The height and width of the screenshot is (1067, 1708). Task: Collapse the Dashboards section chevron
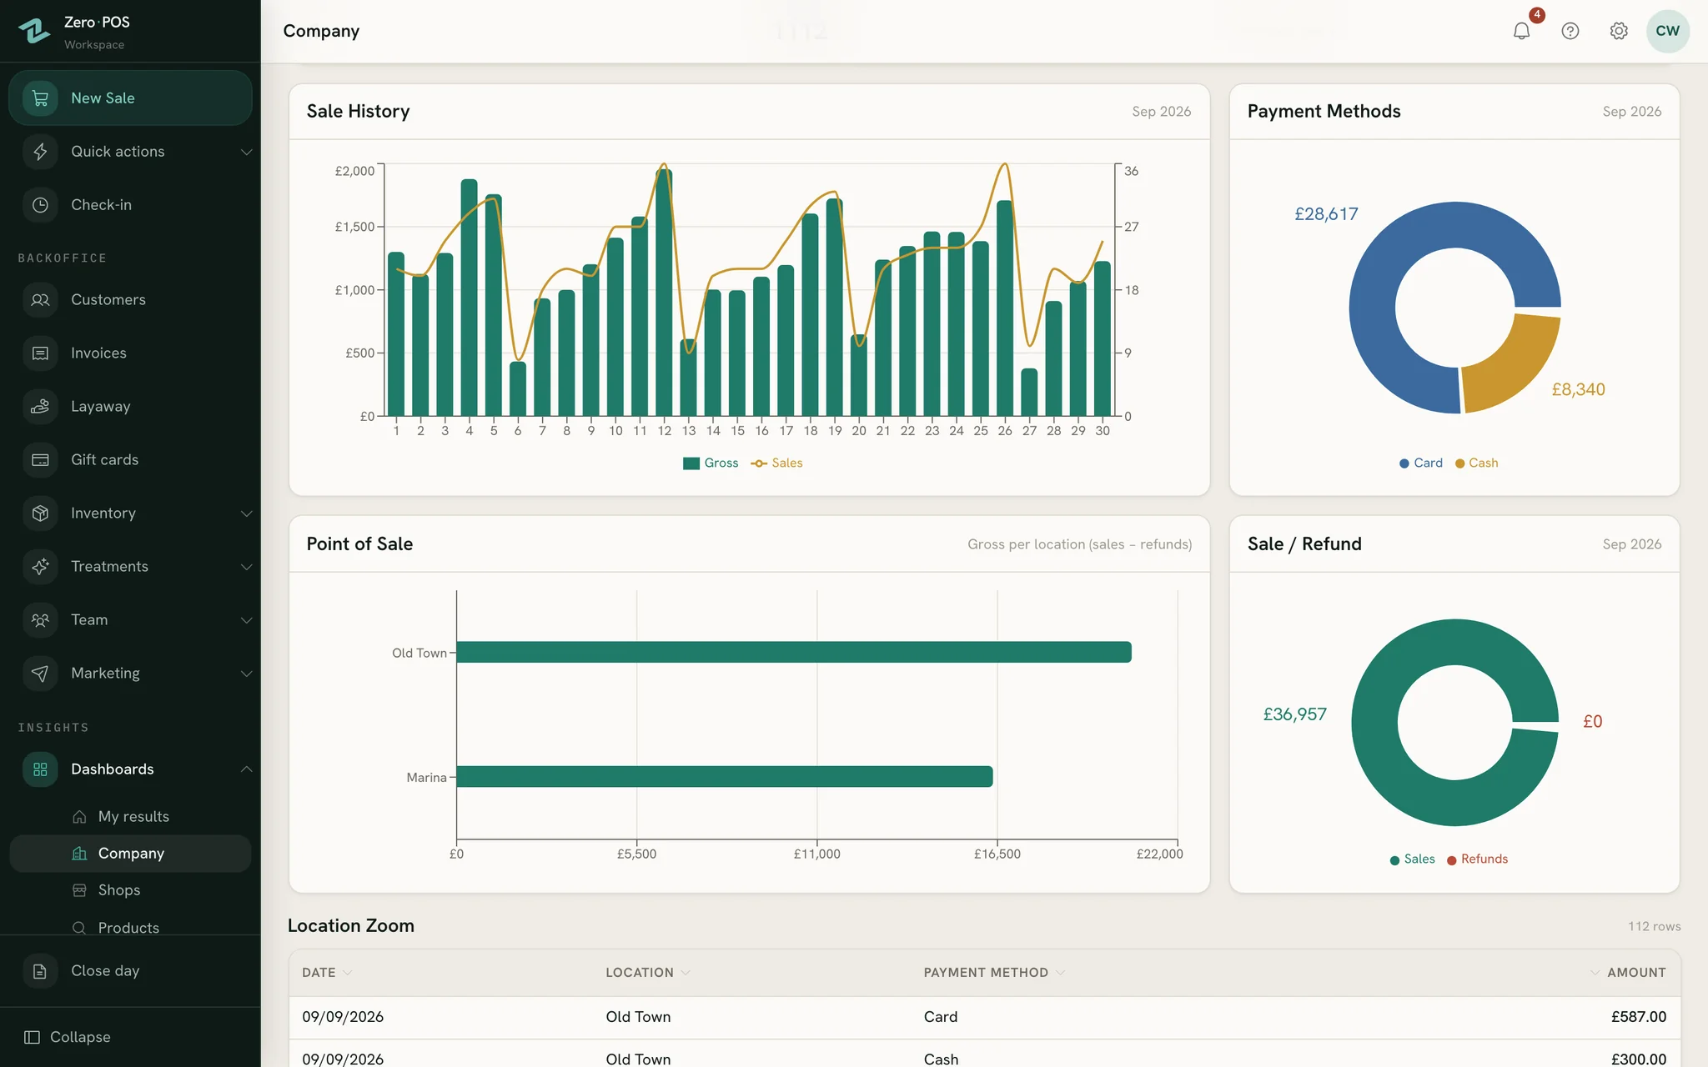point(246,769)
